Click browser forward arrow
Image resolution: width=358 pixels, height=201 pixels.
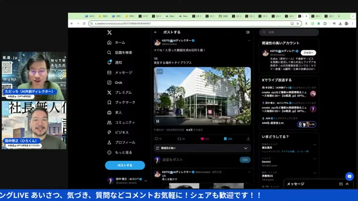tap(78, 23)
